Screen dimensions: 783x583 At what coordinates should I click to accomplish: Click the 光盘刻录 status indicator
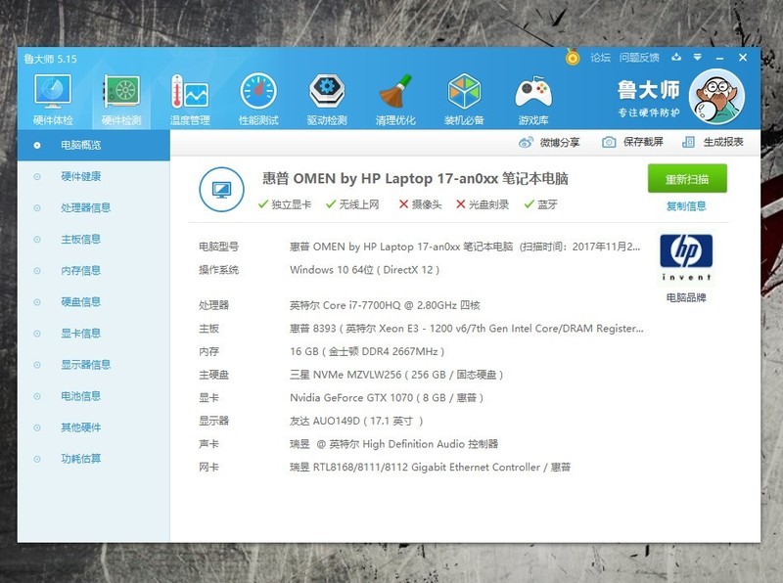coord(483,204)
